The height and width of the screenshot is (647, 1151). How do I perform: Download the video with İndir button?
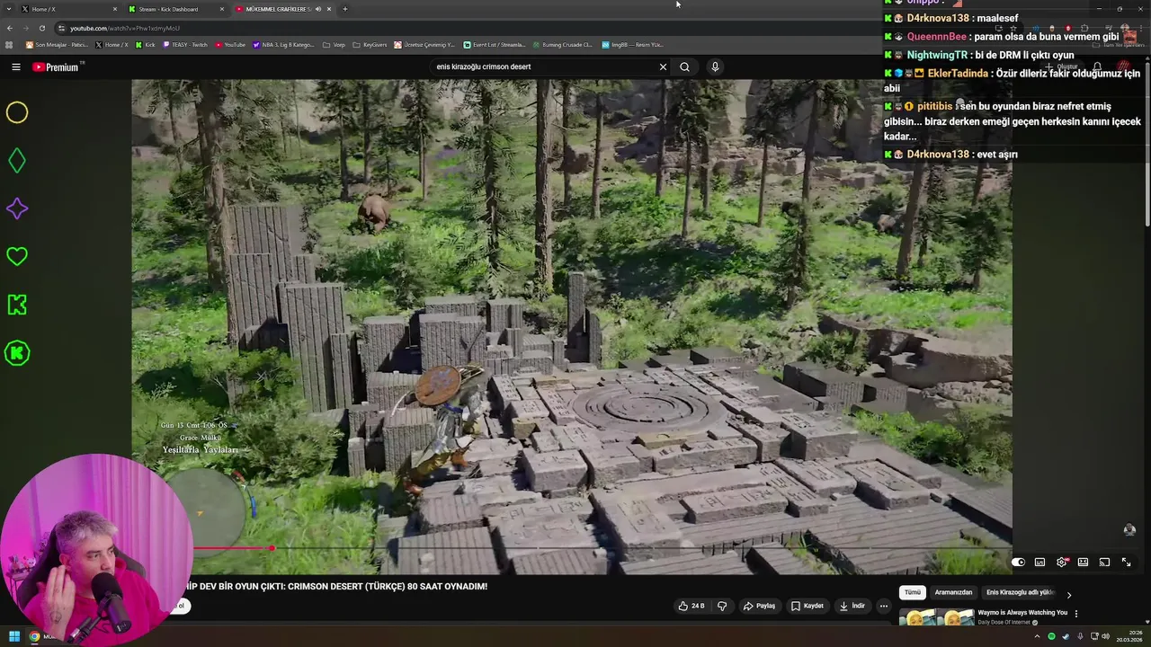pyautogui.click(x=852, y=606)
